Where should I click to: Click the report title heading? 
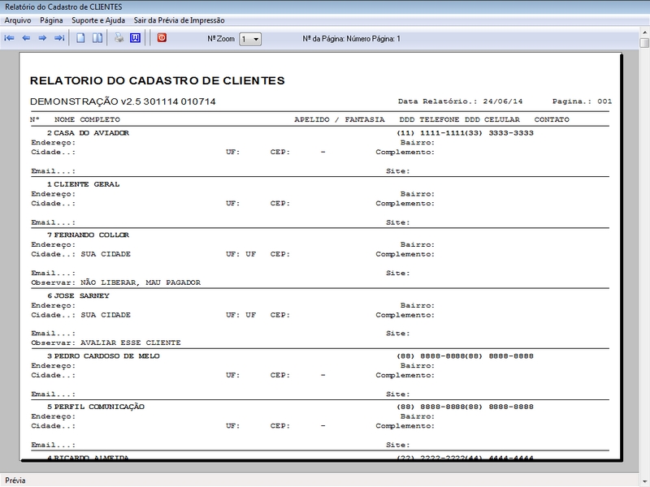[x=157, y=81]
